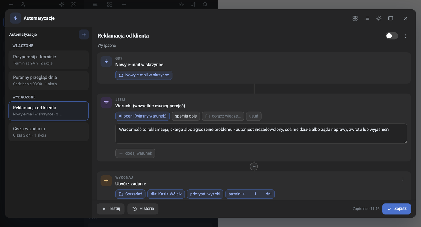The image size is (421, 227).
Task: Close the Automatyzacje dialog
Action: click(406, 18)
